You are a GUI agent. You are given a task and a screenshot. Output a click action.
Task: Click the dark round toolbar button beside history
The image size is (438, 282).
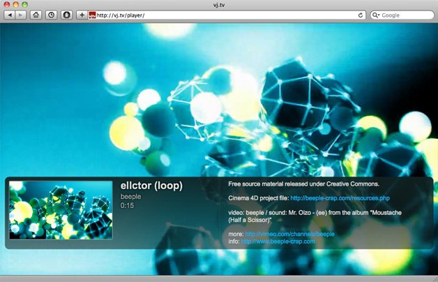67,15
